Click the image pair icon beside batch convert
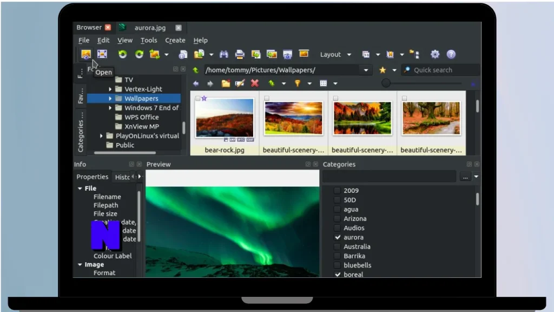This screenshot has width=554, height=312. (x=272, y=55)
